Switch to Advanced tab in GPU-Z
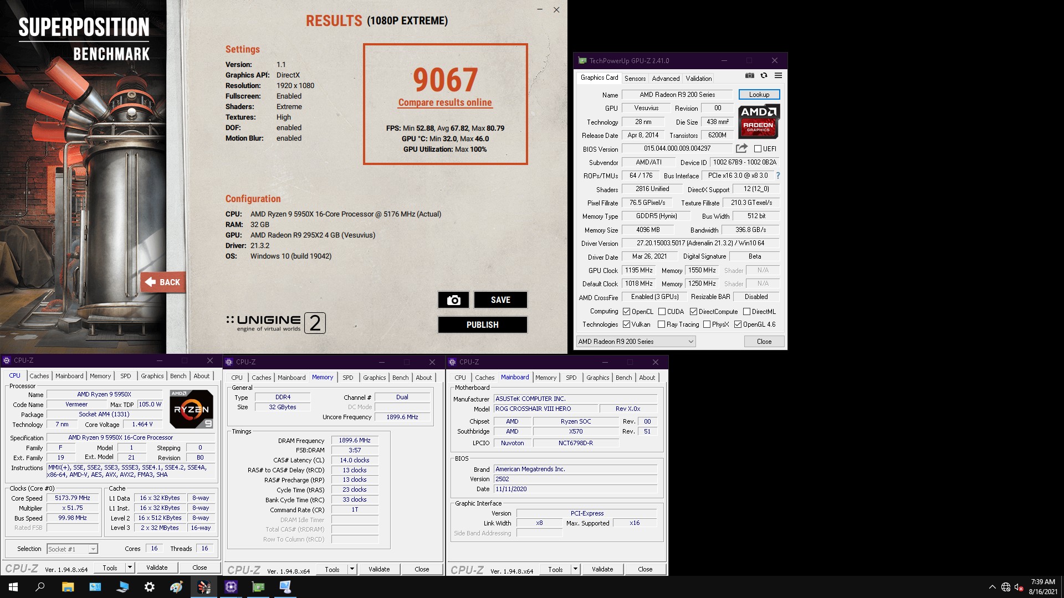Viewport: 1064px width, 598px height. pos(666,78)
